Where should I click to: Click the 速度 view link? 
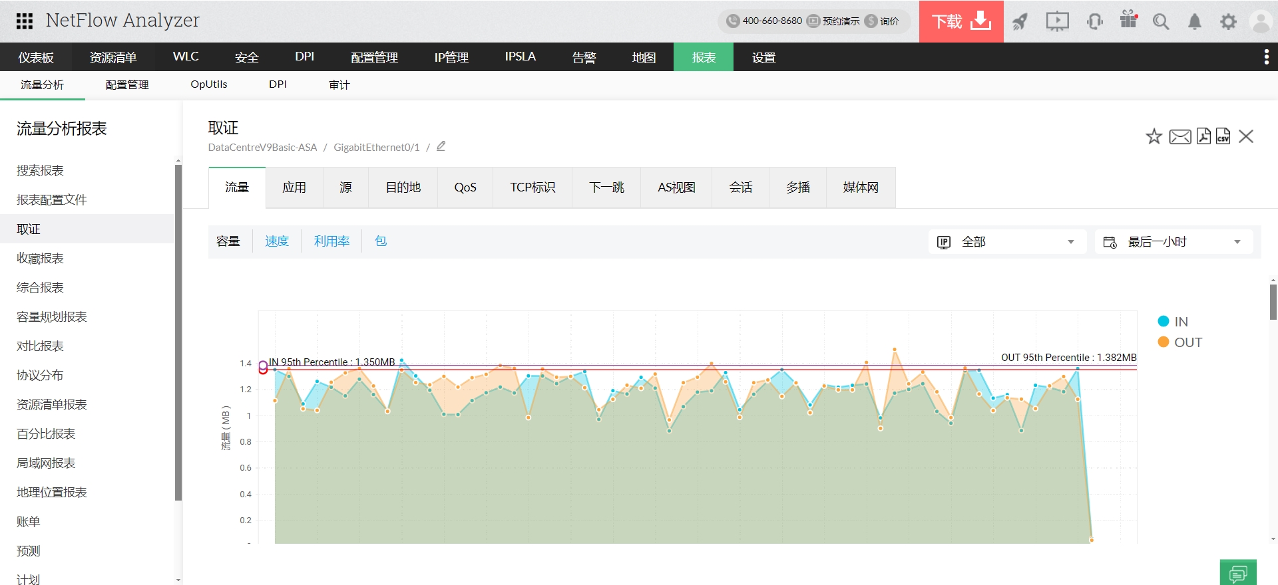277,241
